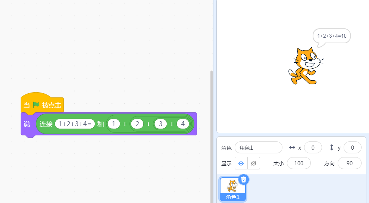Click the 显示 label

(226, 163)
